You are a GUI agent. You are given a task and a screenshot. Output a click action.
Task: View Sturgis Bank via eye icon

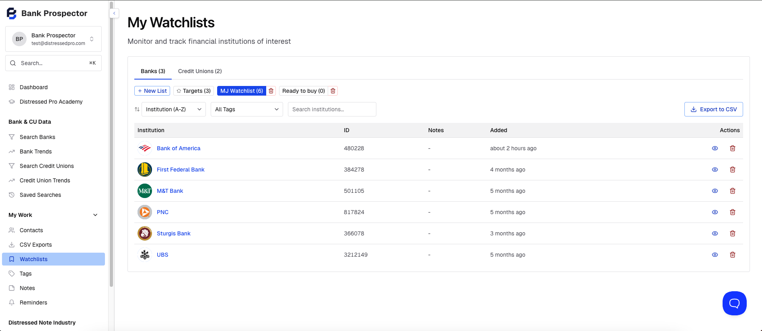click(x=715, y=233)
